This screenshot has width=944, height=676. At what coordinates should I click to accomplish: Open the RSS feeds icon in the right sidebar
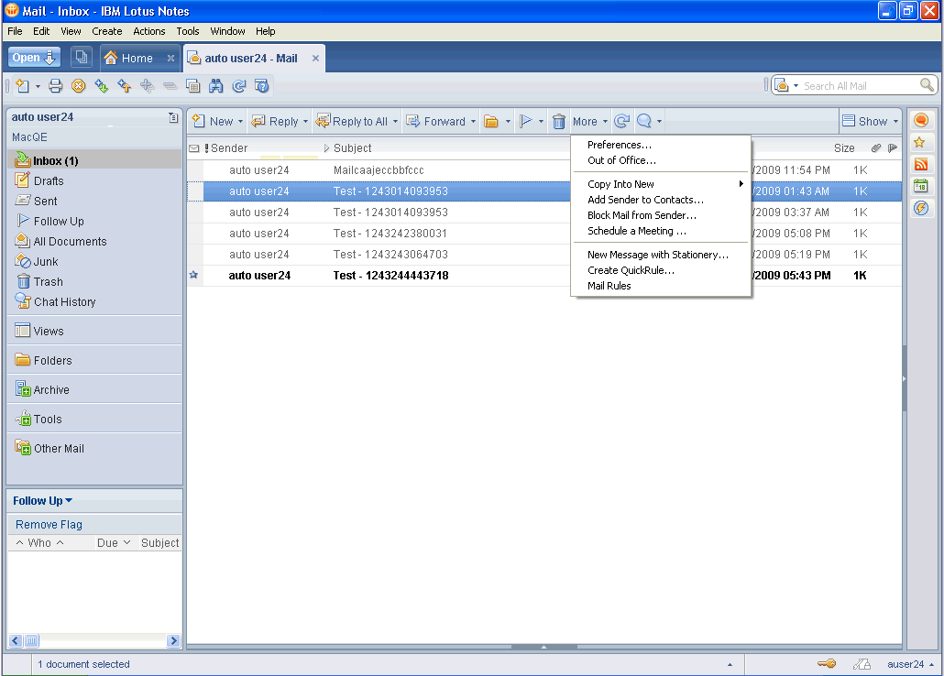[x=921, y=165]
